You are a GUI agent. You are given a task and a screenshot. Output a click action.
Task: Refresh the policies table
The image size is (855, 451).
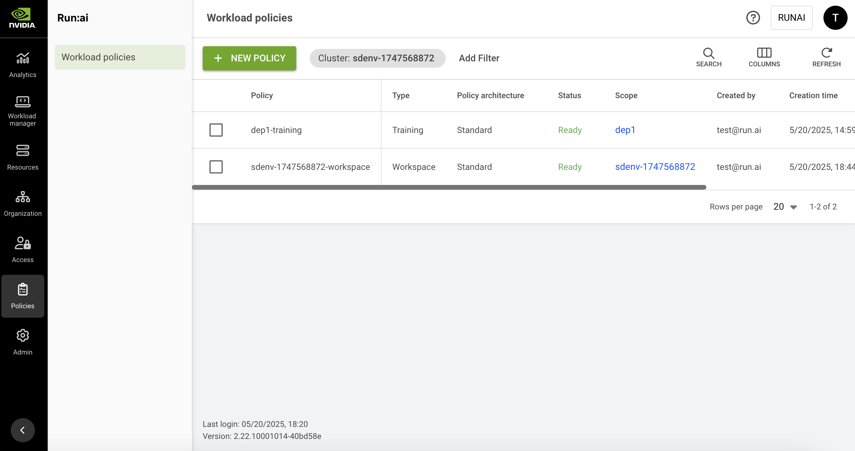coord(826,57)
